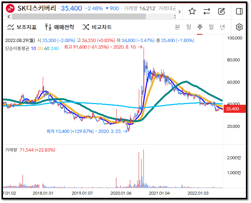Click the 100,000 price axis label
Viewport: 251px width, 203px height.
point(235,38)
